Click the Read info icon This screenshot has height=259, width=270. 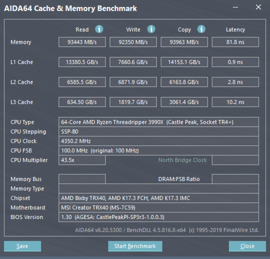[99, 29]
